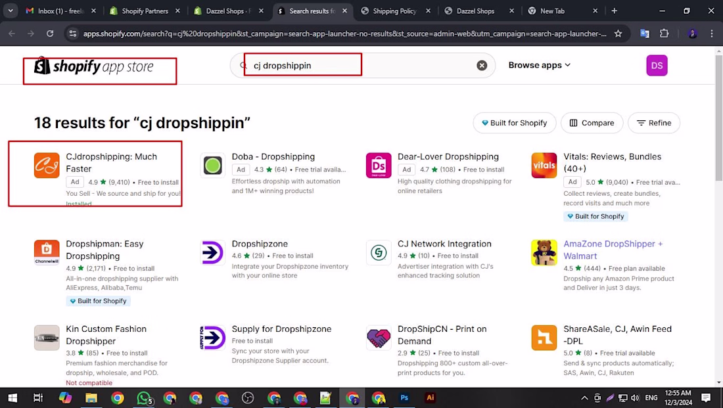The height and width of the screenshot is (408, 723).
Task: Switch to the Inbox Gmail tab
Action: click(x=60, y=11)
